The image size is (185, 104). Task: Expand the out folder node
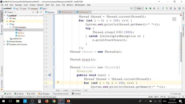tap(7, 21)
